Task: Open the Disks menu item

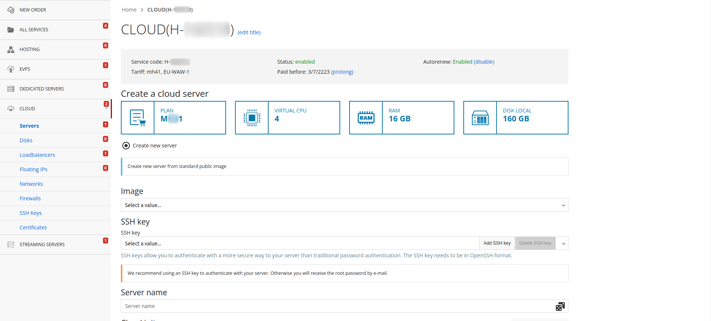Action: [26, 140]
